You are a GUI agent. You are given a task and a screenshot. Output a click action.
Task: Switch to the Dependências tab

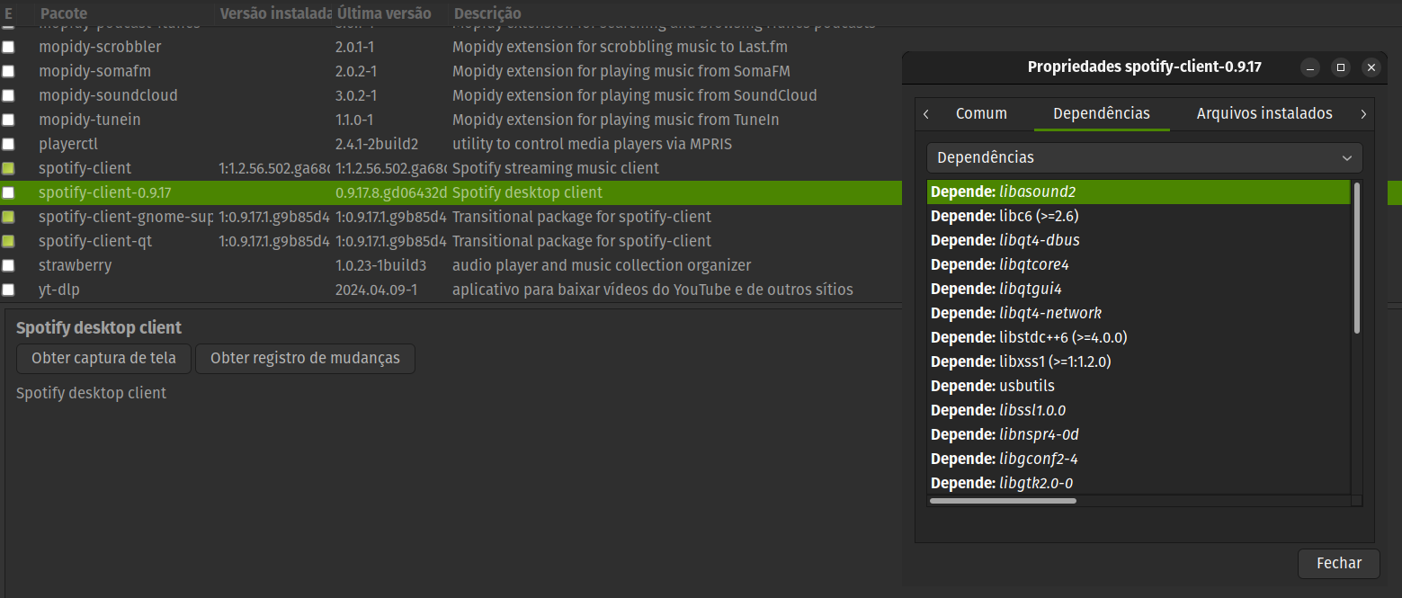click(x=1102, y=114)
